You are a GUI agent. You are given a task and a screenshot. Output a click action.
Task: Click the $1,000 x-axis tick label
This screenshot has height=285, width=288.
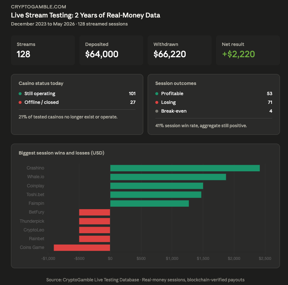pos(172,258)
